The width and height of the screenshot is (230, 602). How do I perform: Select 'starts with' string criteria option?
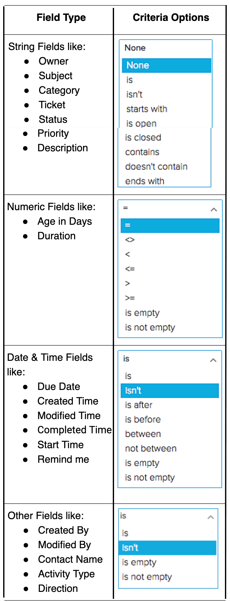(x=147, y=109)
